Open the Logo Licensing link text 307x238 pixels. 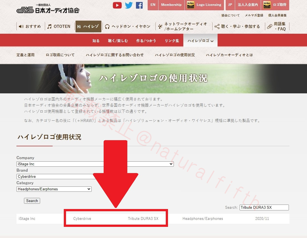pos(209,5)
